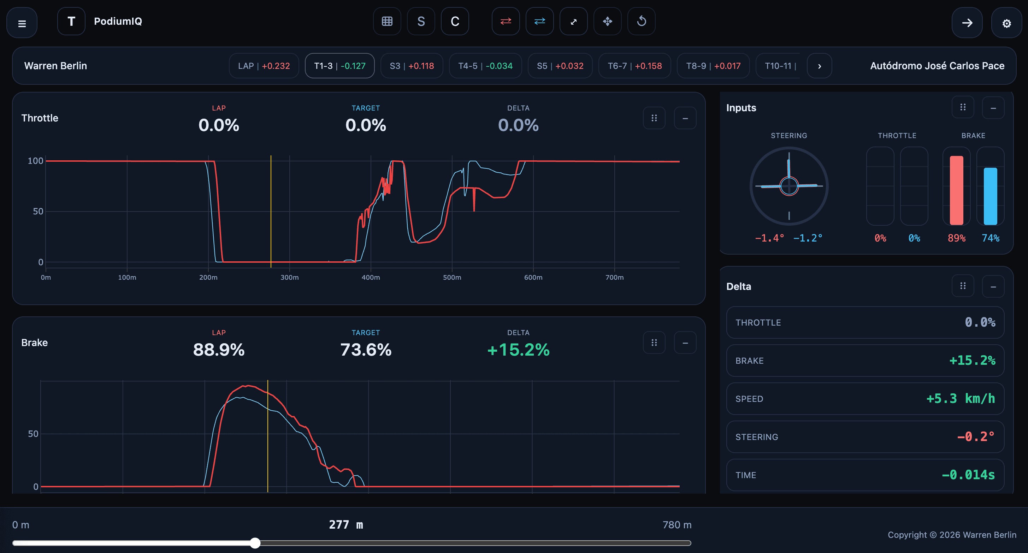1028x553 pixels.
Task: Click the Autódromo José Carlos Pace track name
Action: pos(938,66)
